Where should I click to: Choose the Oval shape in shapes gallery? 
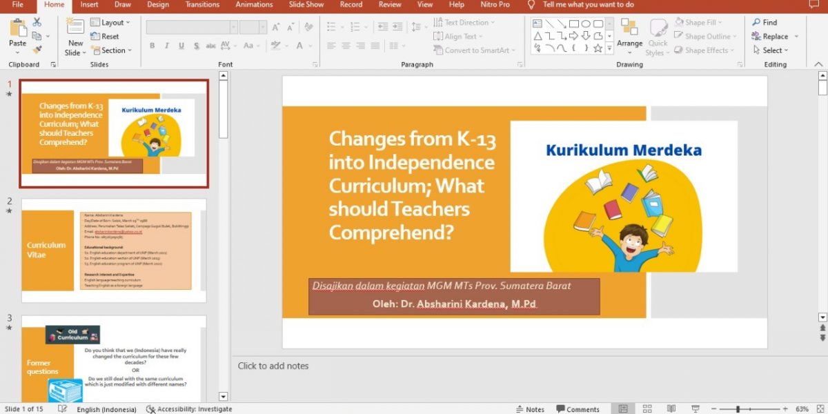coord(586,23)
